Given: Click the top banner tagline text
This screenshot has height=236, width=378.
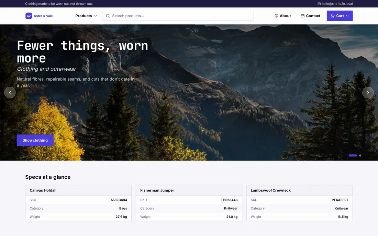Looking at the screenshot, I should [x=59, y=4].
